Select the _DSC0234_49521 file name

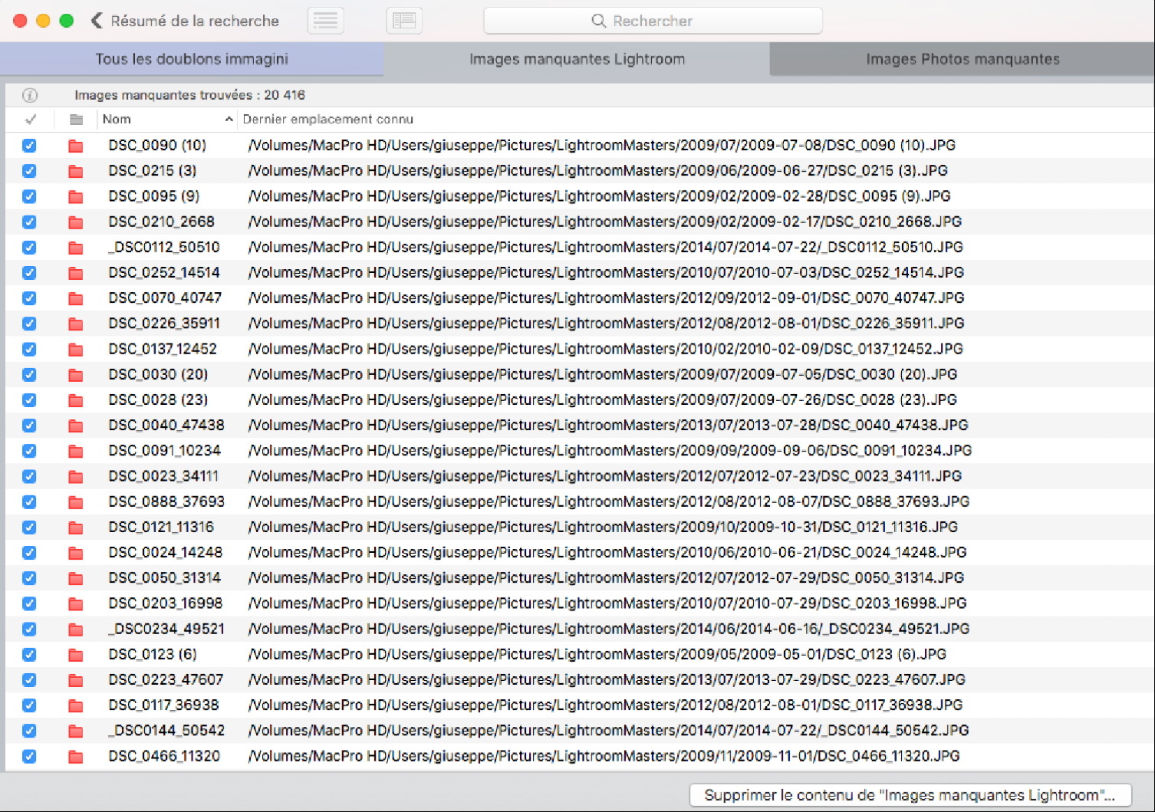tap(166, 629)
